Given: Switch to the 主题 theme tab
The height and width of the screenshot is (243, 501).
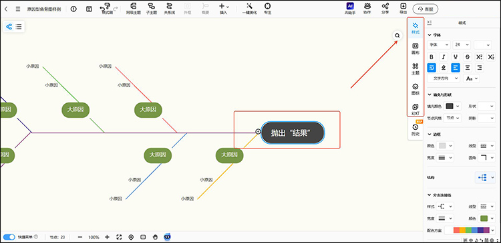Looking at the screenshot, I should tap(415, 69).
